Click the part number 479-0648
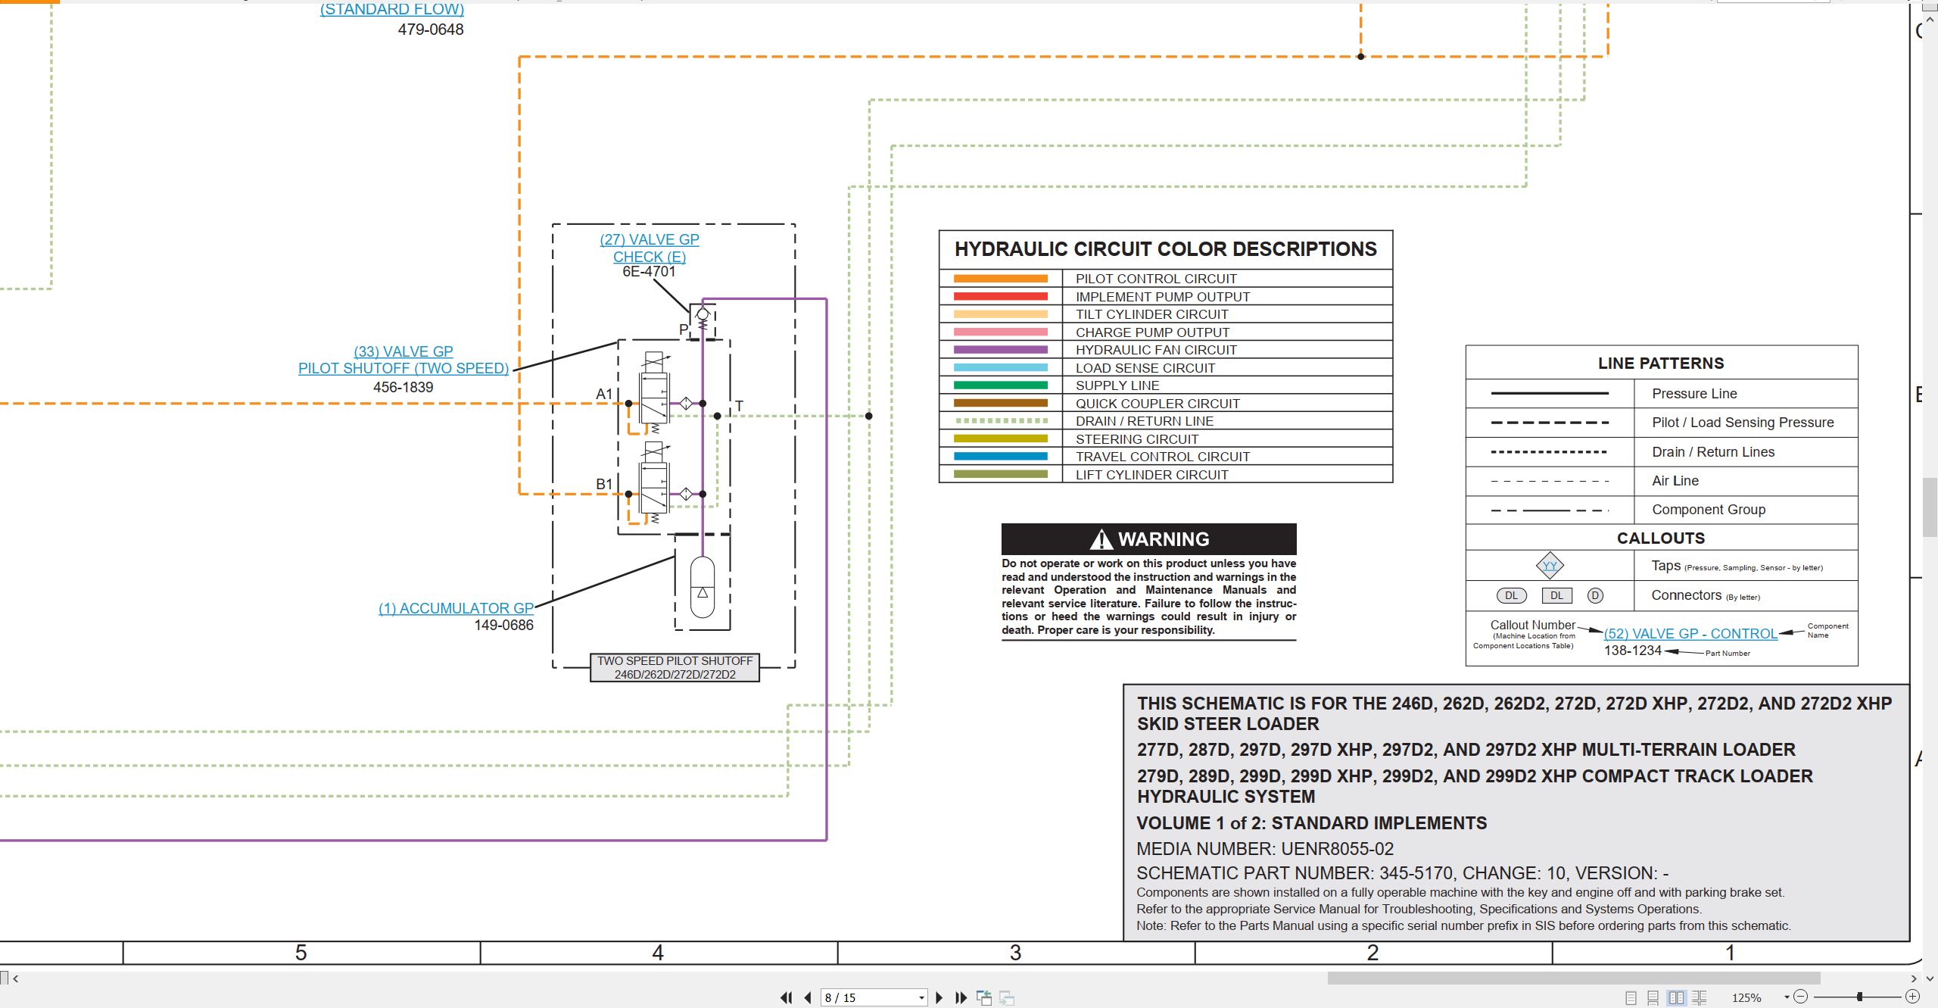The width and height of the screenshot is (1938, 1008). click(431, 30)
